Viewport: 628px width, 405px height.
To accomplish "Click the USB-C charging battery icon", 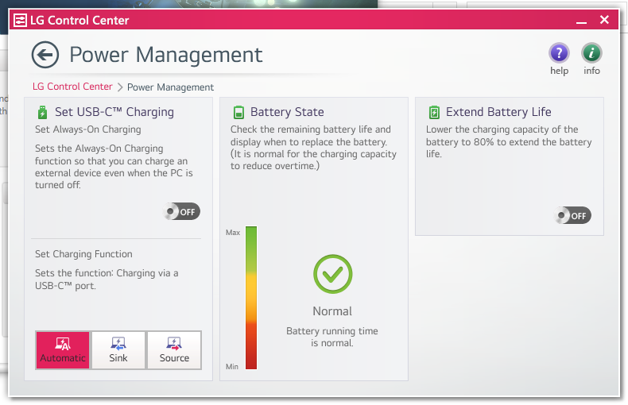I will point(42,113).
